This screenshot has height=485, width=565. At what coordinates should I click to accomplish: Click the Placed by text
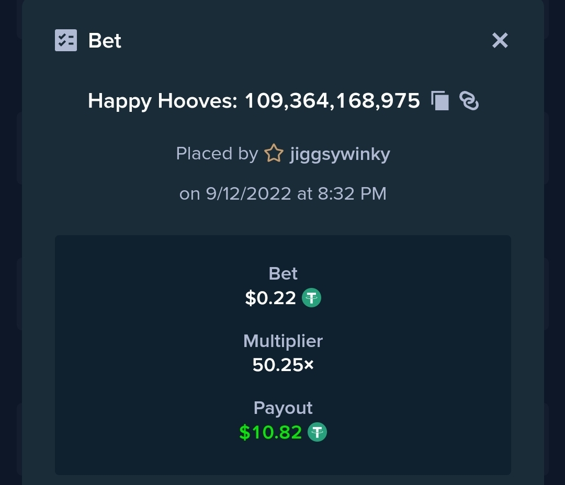point(217,154)
